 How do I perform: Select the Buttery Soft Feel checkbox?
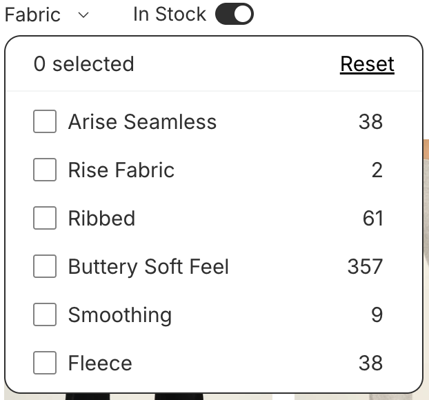tap(45, 266)
